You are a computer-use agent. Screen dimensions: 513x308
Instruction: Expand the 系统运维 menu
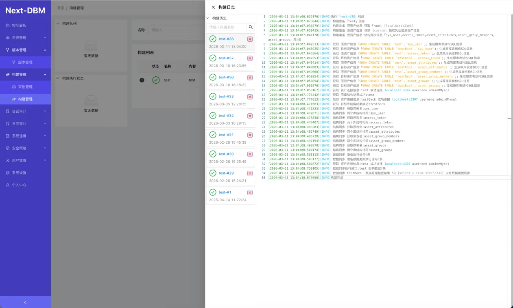(25, 136)
